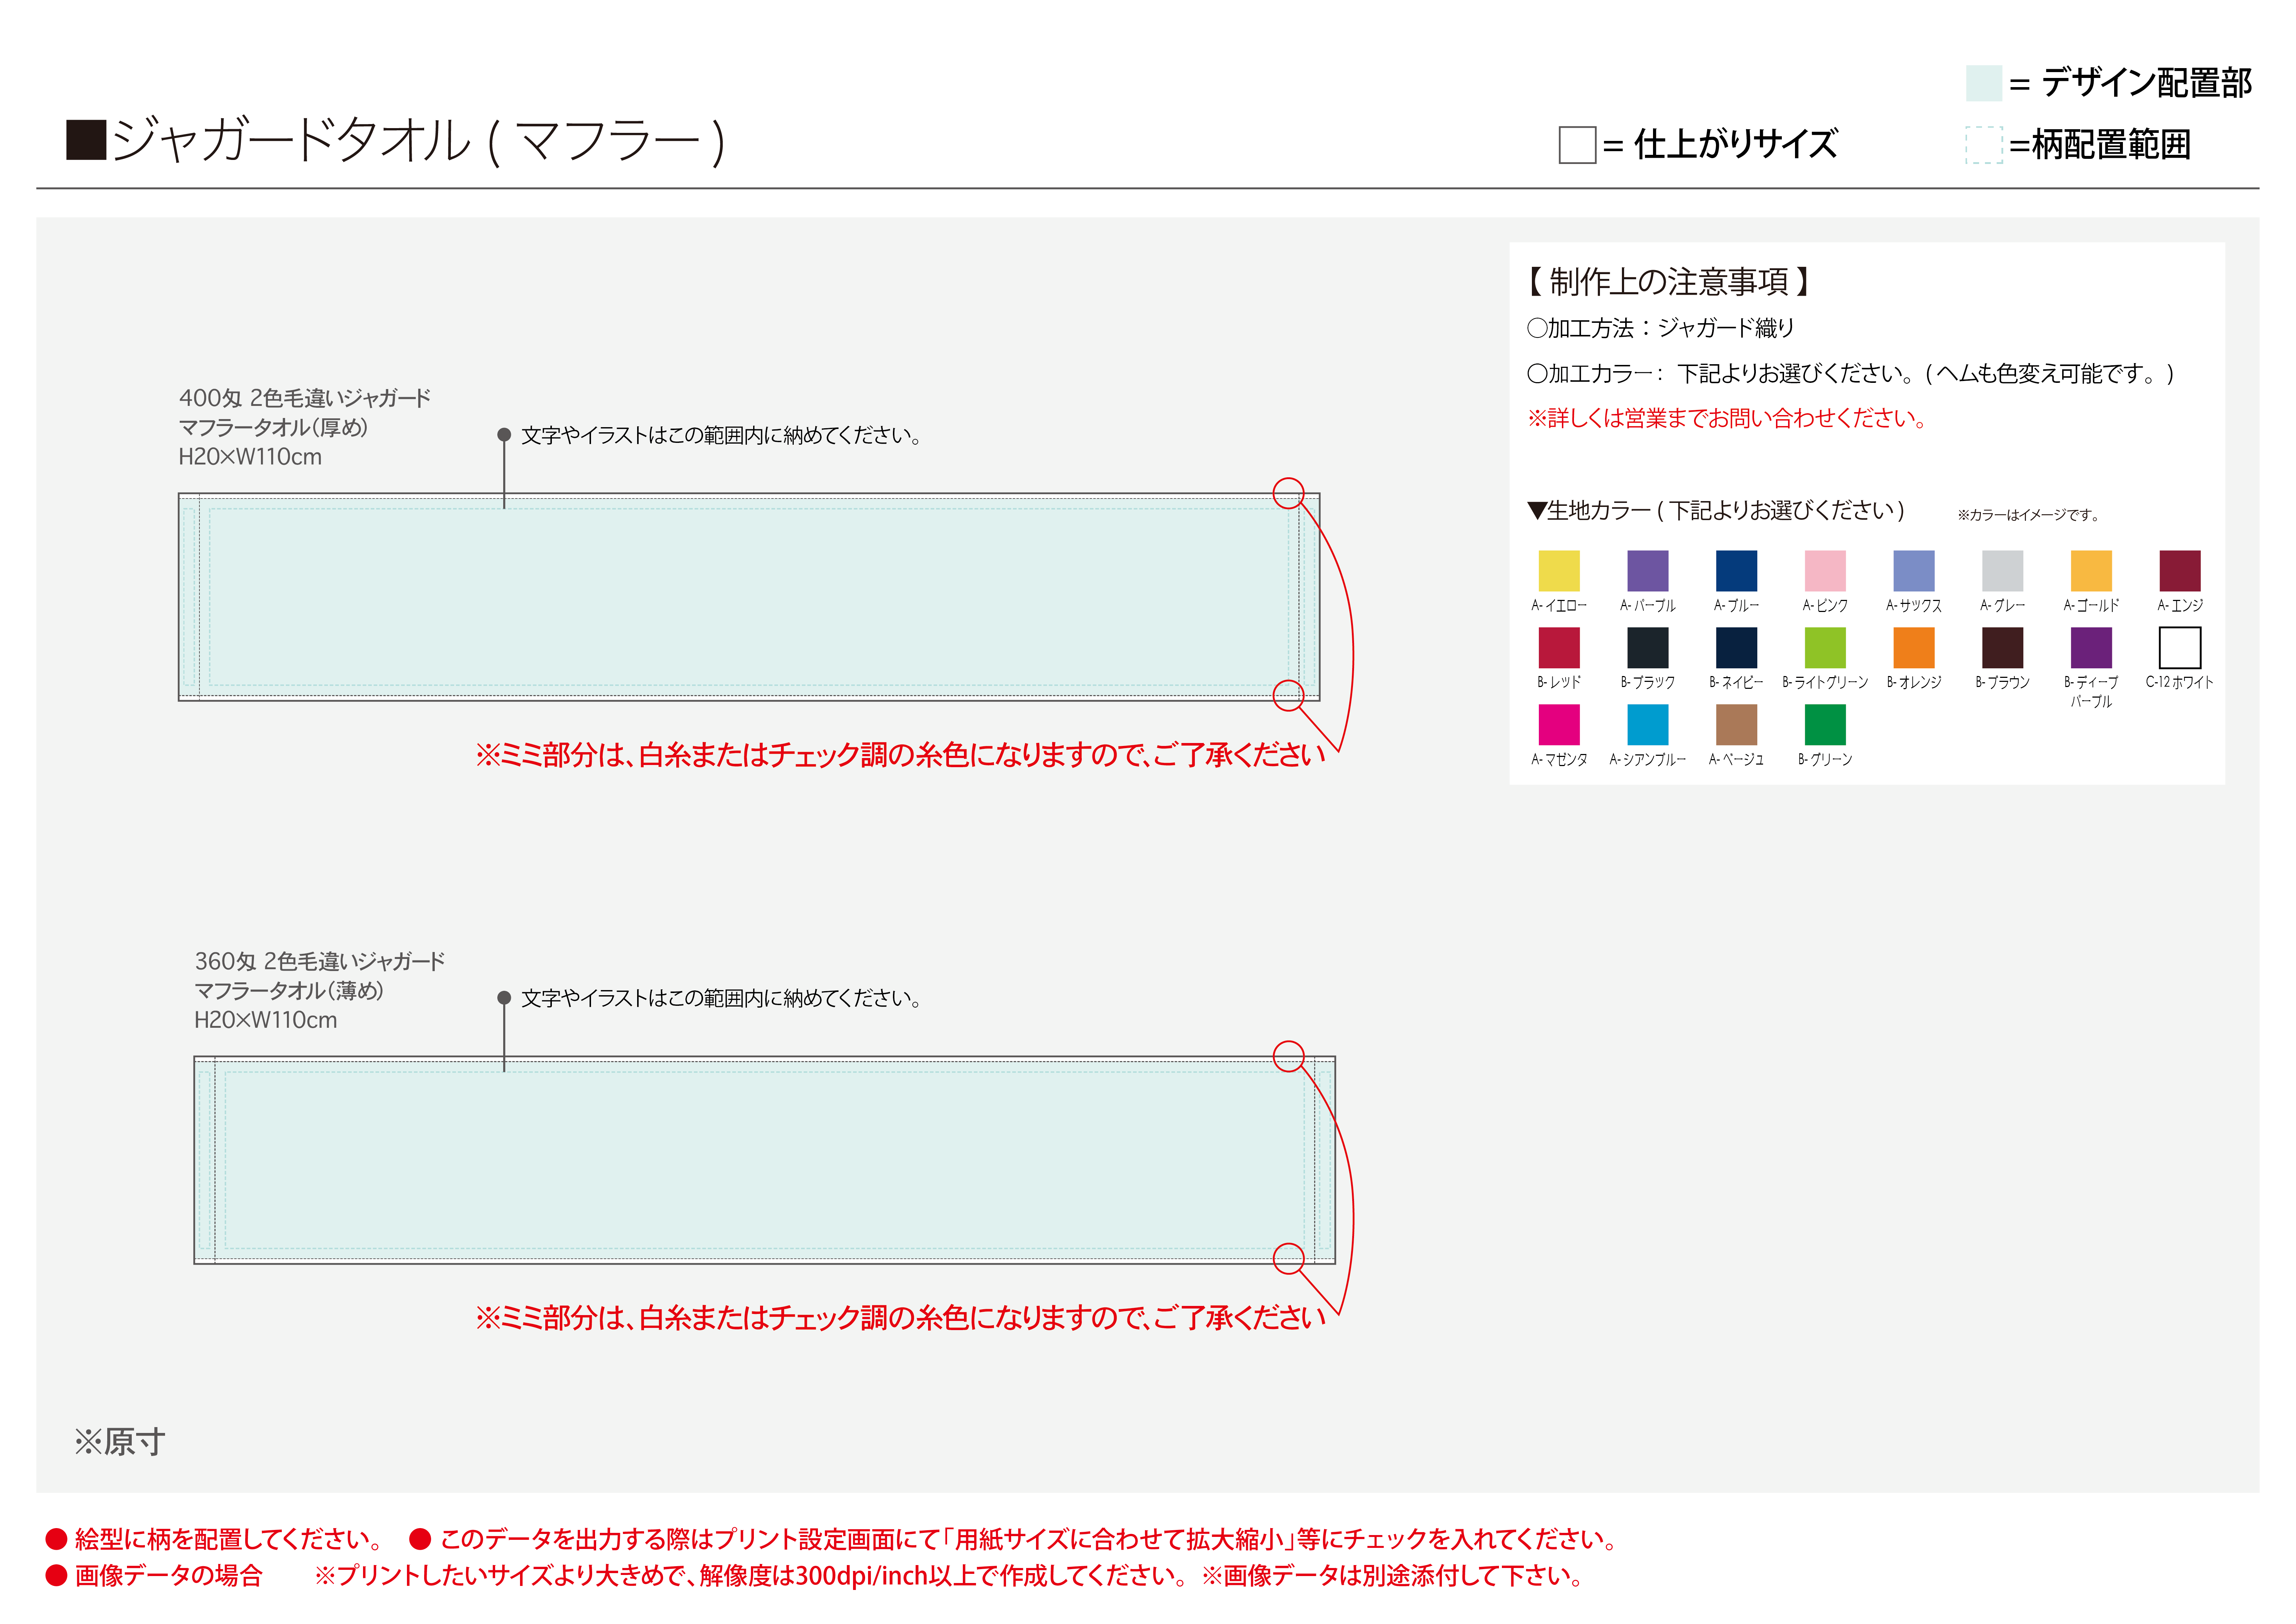Click the 〇加工カラー instruction line
Screen dimensions: 2296x1624
click(1851, 374)
